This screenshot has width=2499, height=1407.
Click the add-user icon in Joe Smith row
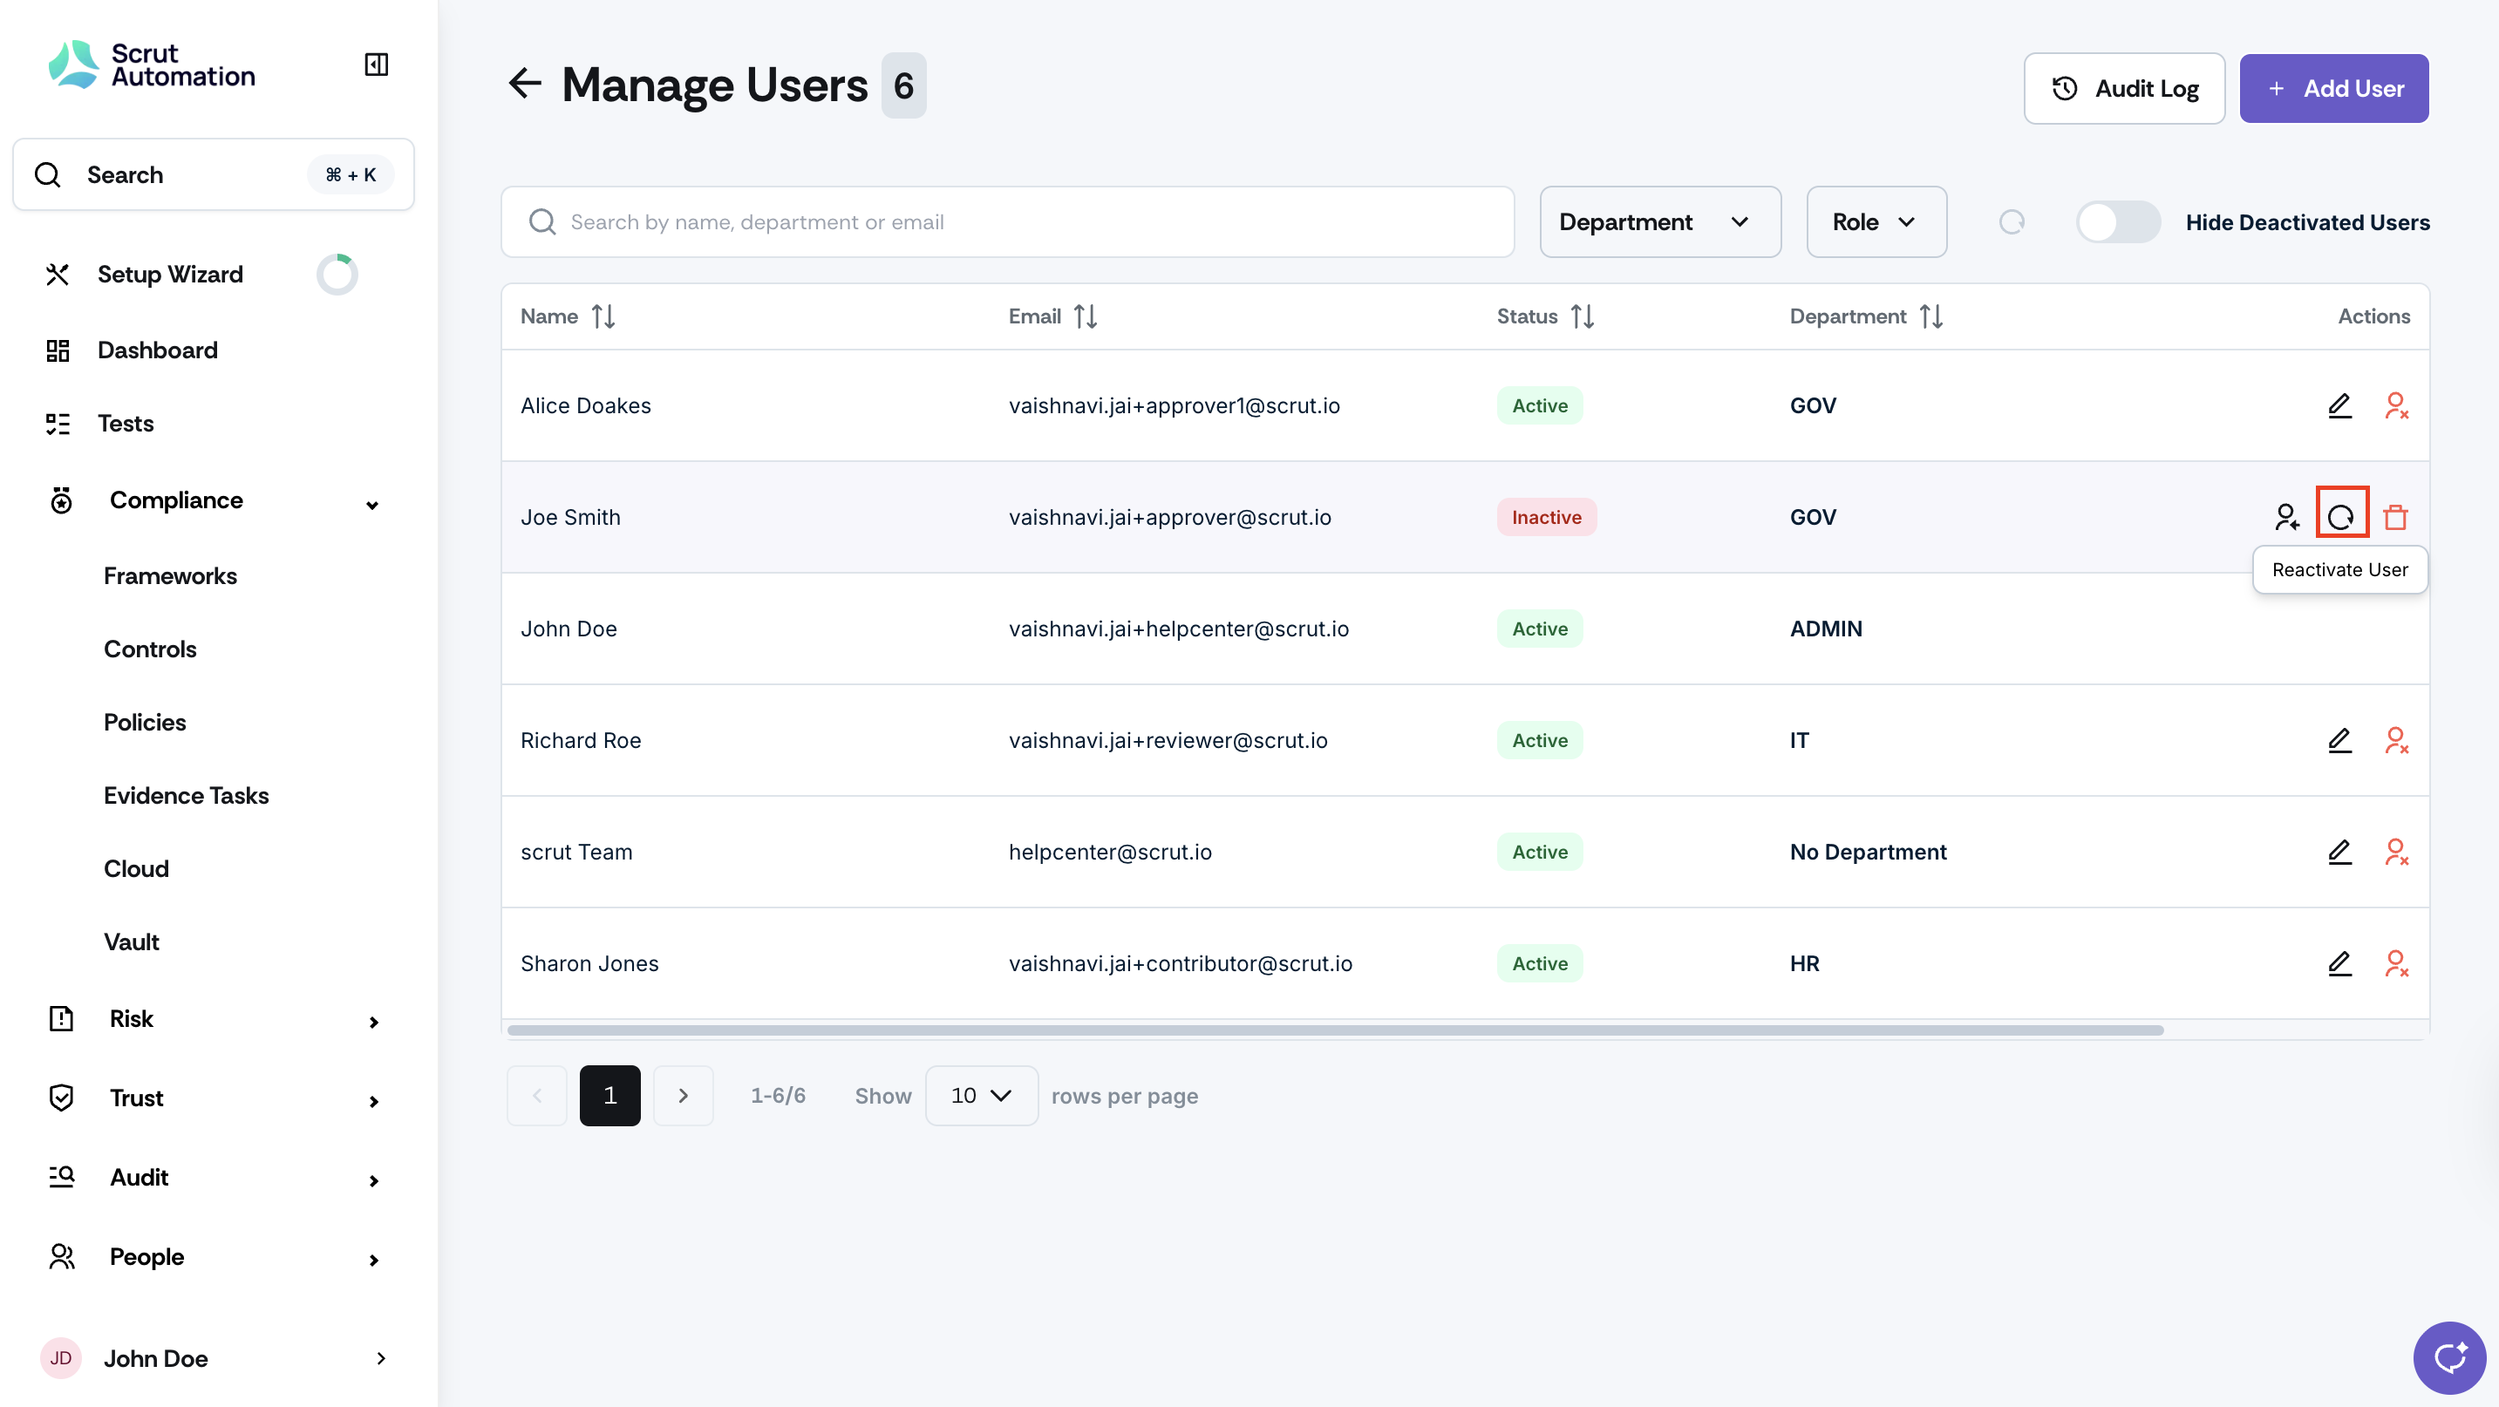[2286, 517]
